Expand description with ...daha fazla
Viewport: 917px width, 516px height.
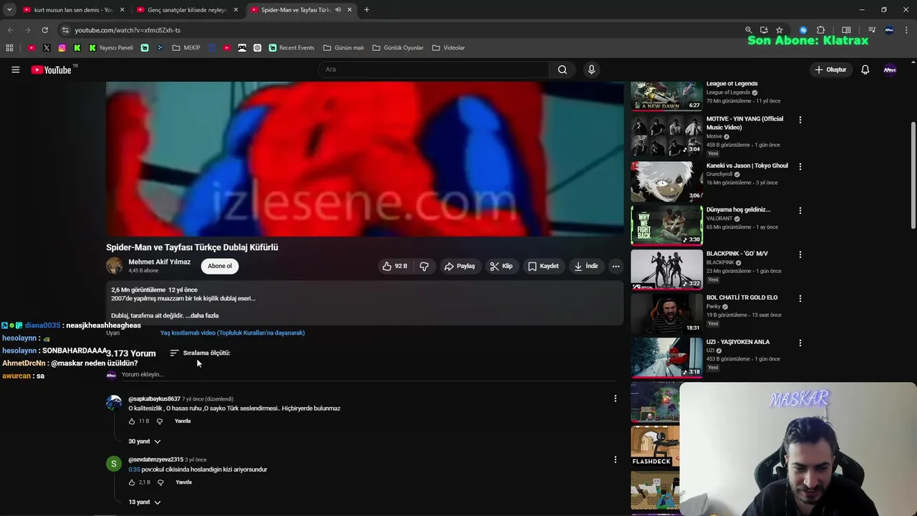tap(202, 315)
